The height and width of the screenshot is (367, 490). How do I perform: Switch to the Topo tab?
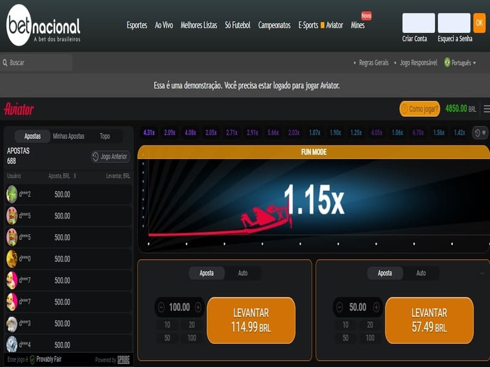click(105, 136)
